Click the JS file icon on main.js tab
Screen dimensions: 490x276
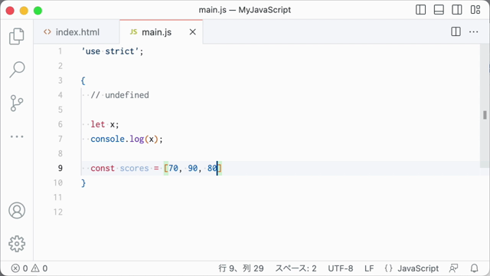(133, 32)
